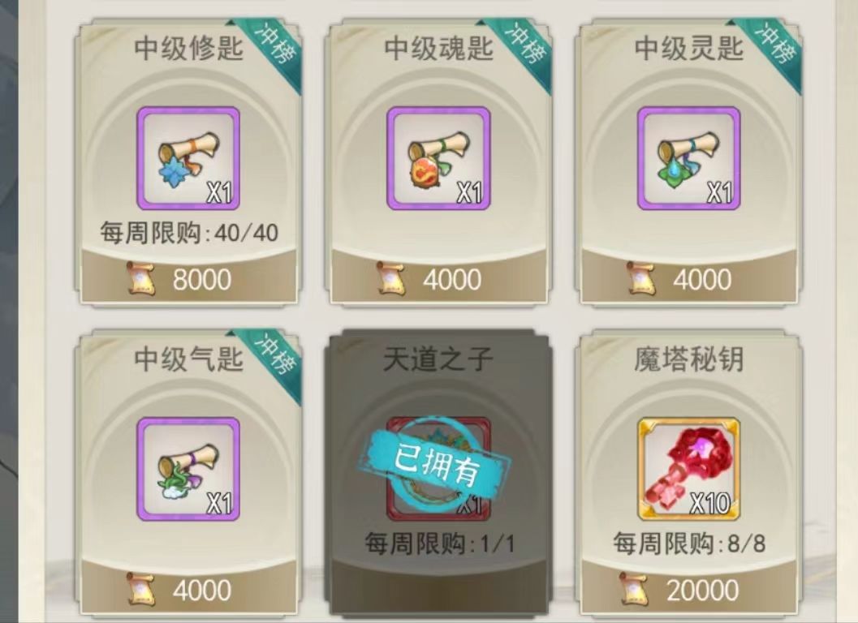The width and height of the screenshot is (858, 623).
Task: Buy 魔塔秘钥 for 20000
Action: (x=689, y=589)
